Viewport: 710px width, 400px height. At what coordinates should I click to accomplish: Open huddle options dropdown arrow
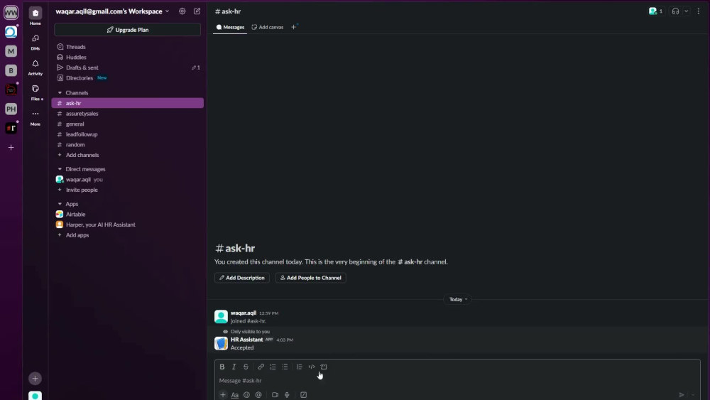coord(687,11)
